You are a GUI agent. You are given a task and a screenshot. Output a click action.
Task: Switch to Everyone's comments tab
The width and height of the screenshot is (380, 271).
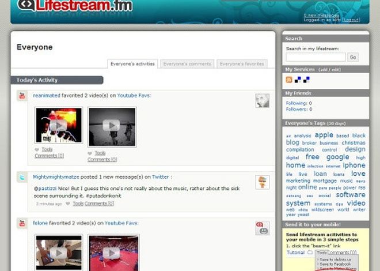187,64
